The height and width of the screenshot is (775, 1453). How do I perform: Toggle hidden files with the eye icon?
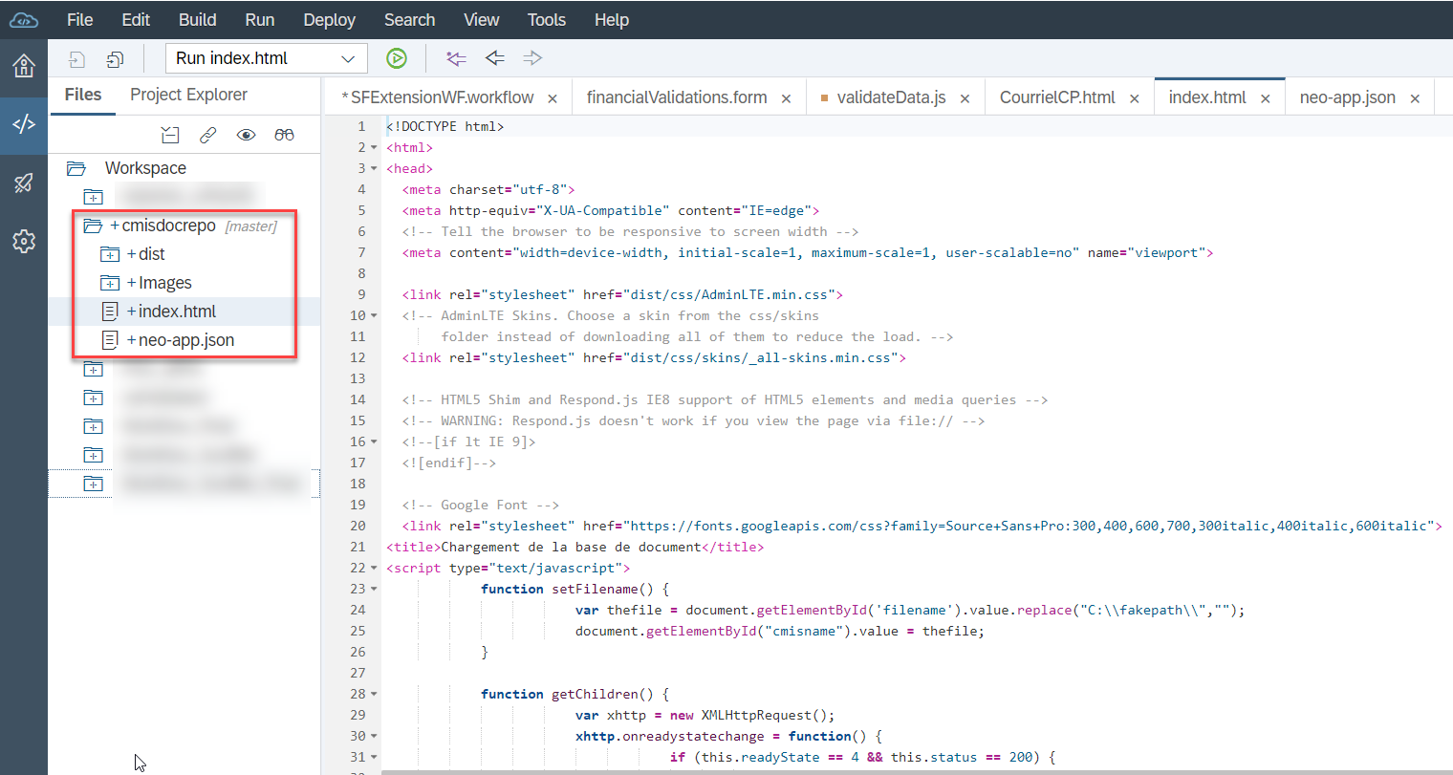(x=246, y=135)
